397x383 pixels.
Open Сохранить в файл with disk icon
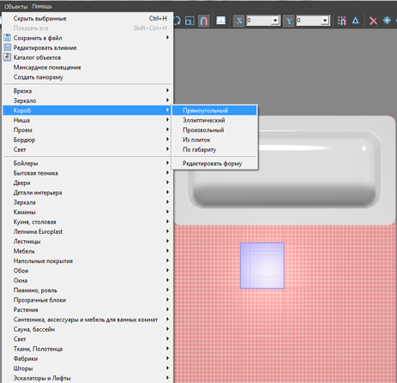point(87,38)
